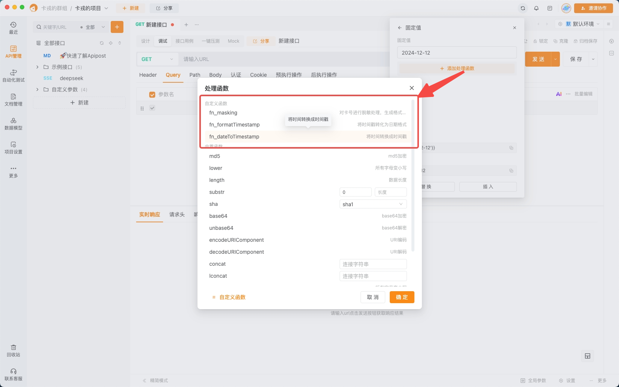
Task: Expand the 自定义参数 folder
Action: click(37, 89)
